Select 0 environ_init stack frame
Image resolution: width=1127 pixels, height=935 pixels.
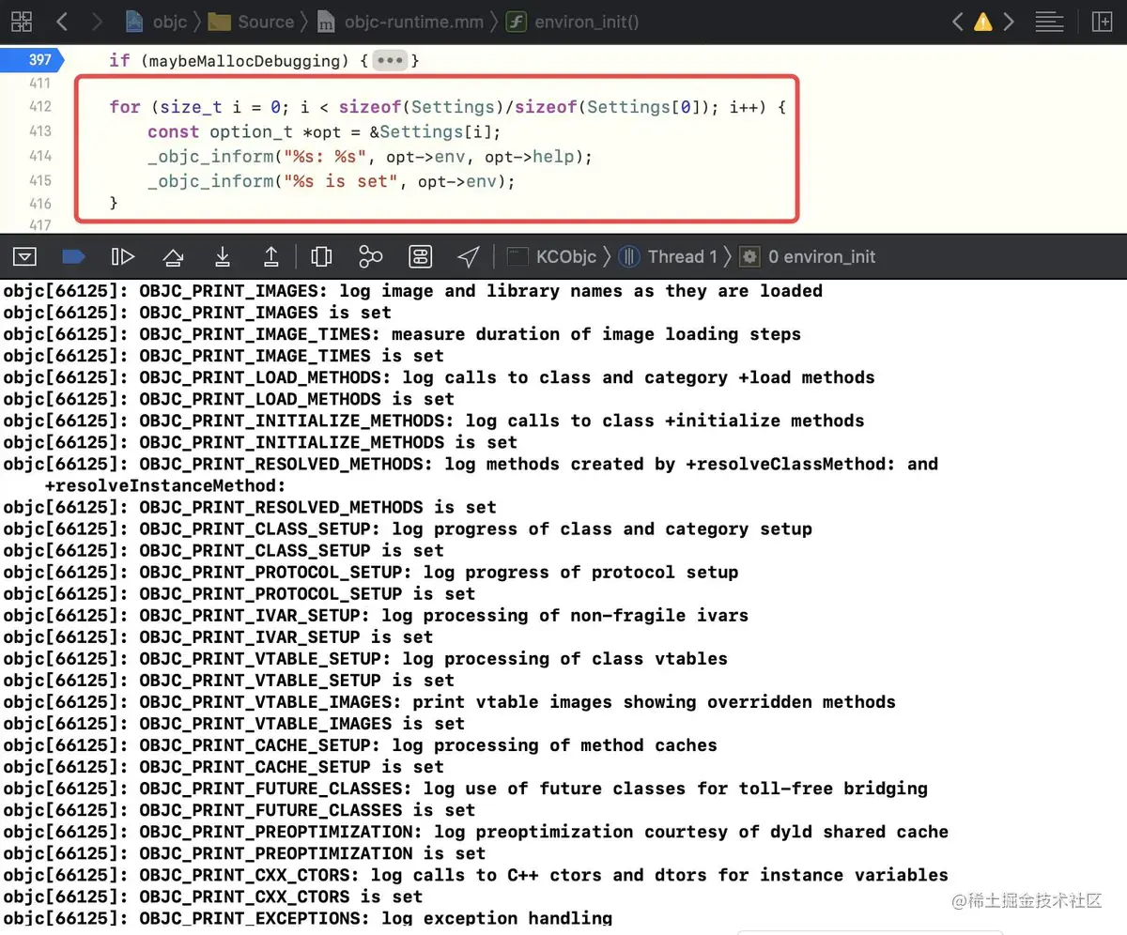pyautogui.click(x=809, y=256)
